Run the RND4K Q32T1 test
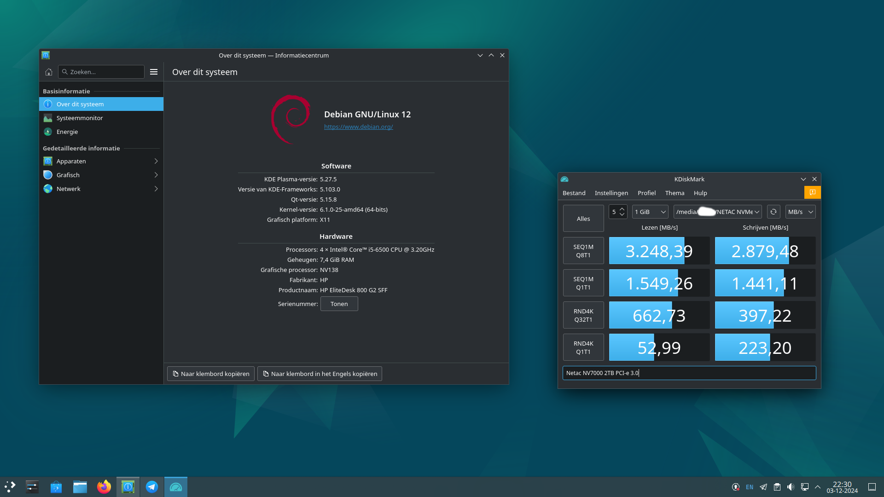This screenshot has width=884, height=497. (x=583, y=315)
